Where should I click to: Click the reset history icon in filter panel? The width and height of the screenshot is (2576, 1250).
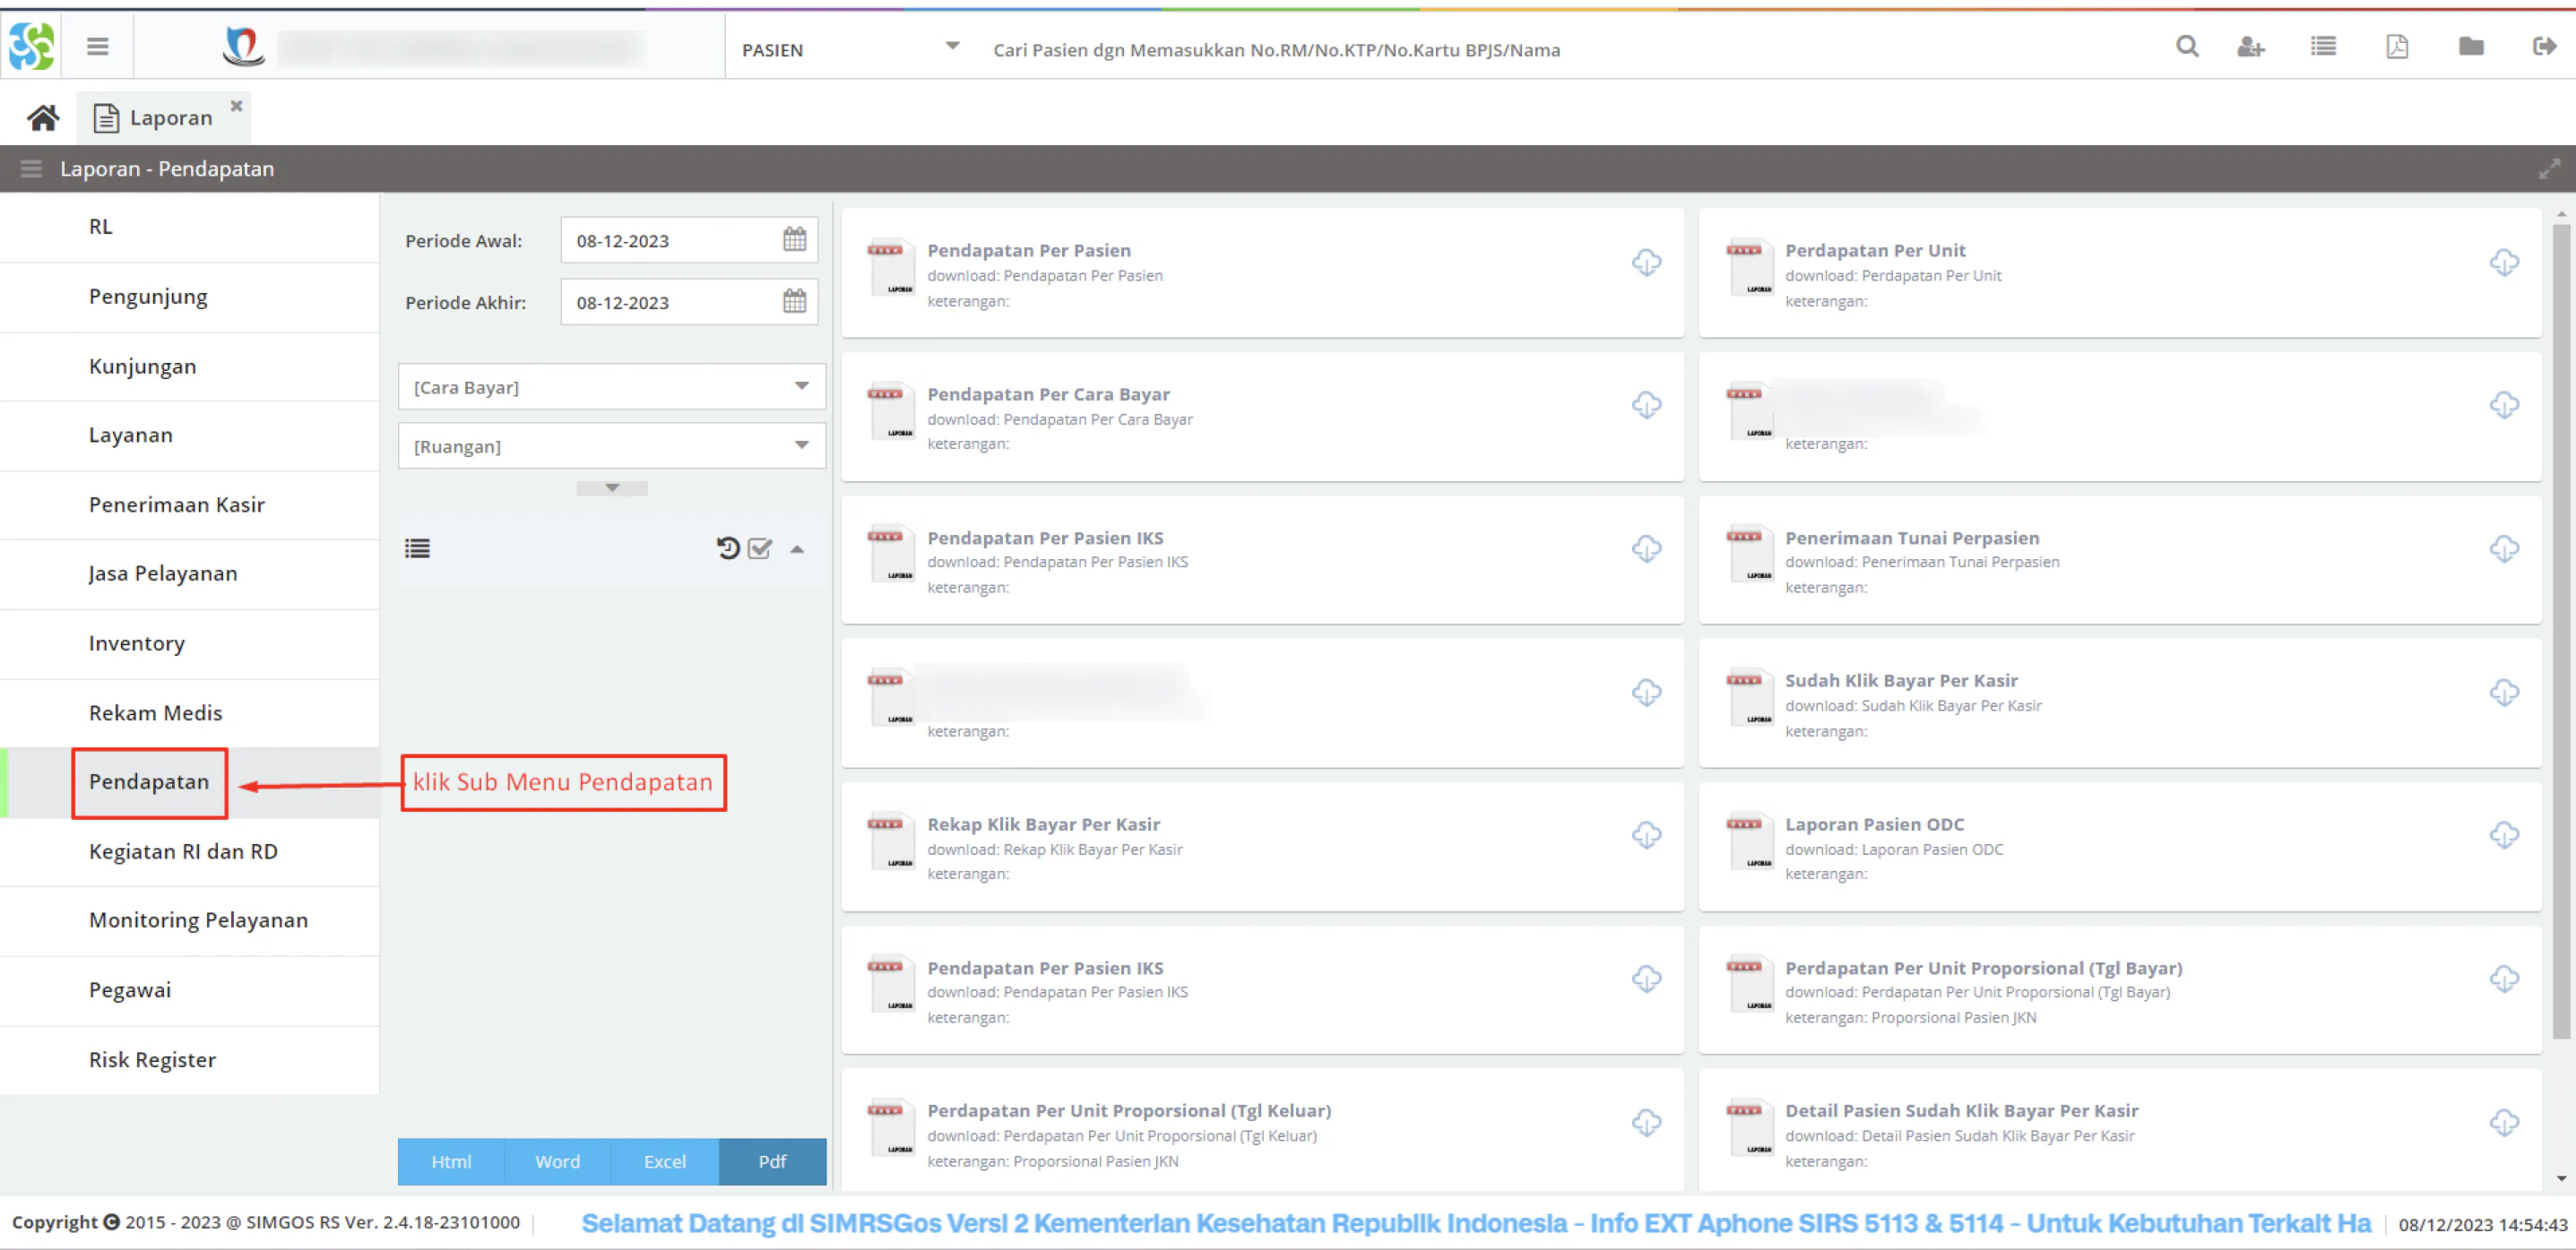728,548
